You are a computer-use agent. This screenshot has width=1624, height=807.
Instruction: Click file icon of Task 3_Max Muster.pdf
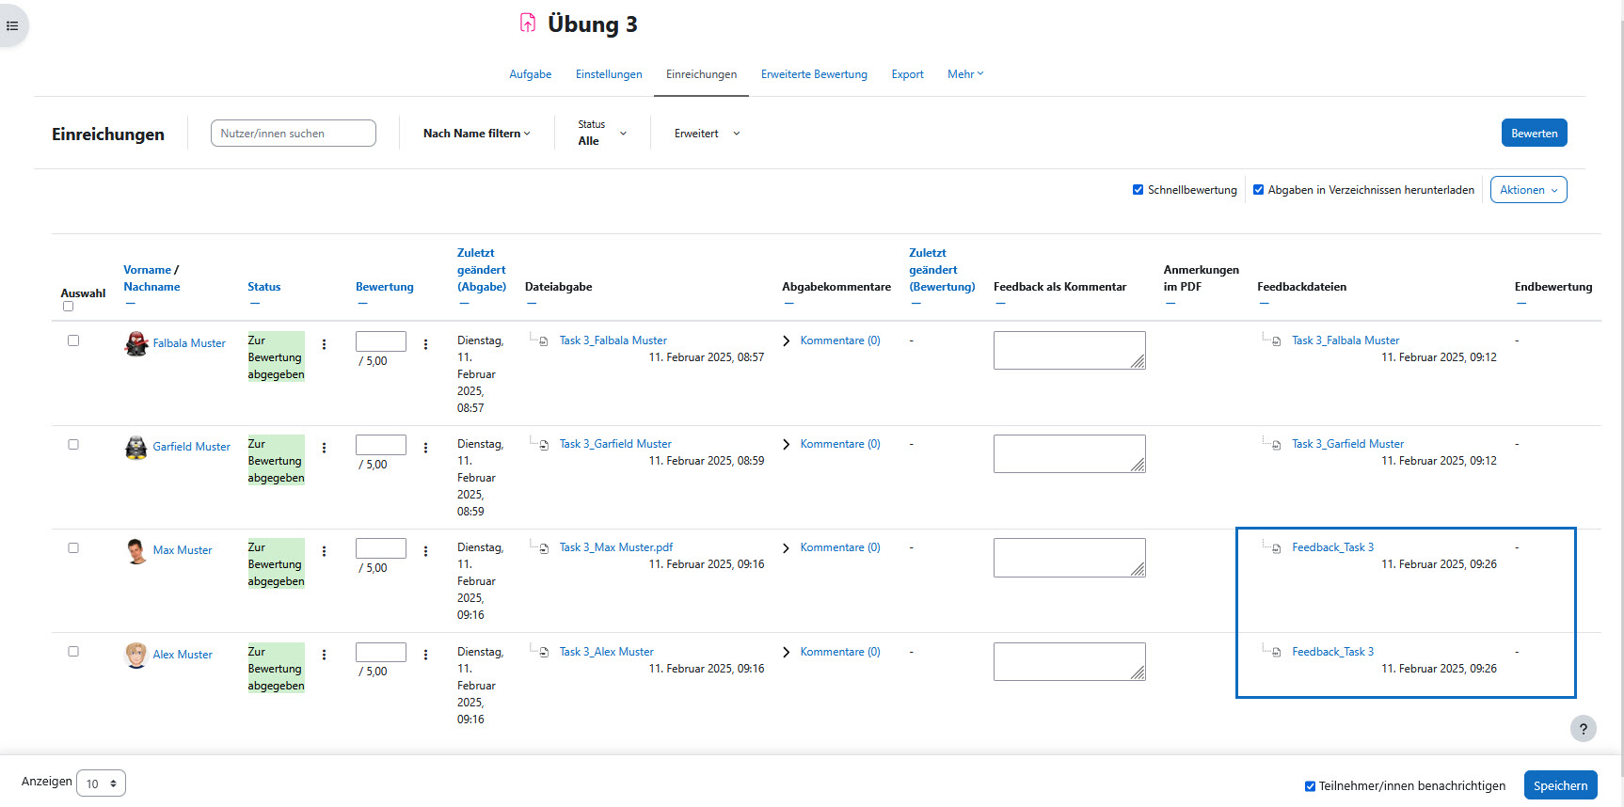point(544,548)
